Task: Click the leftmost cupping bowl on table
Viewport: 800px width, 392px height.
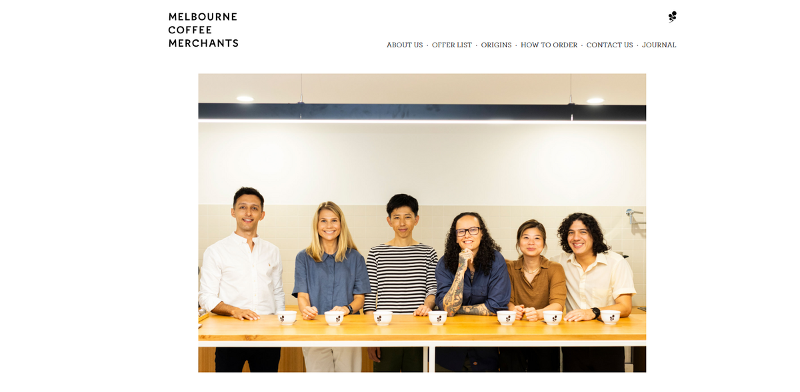Action: tap(287, 318)
